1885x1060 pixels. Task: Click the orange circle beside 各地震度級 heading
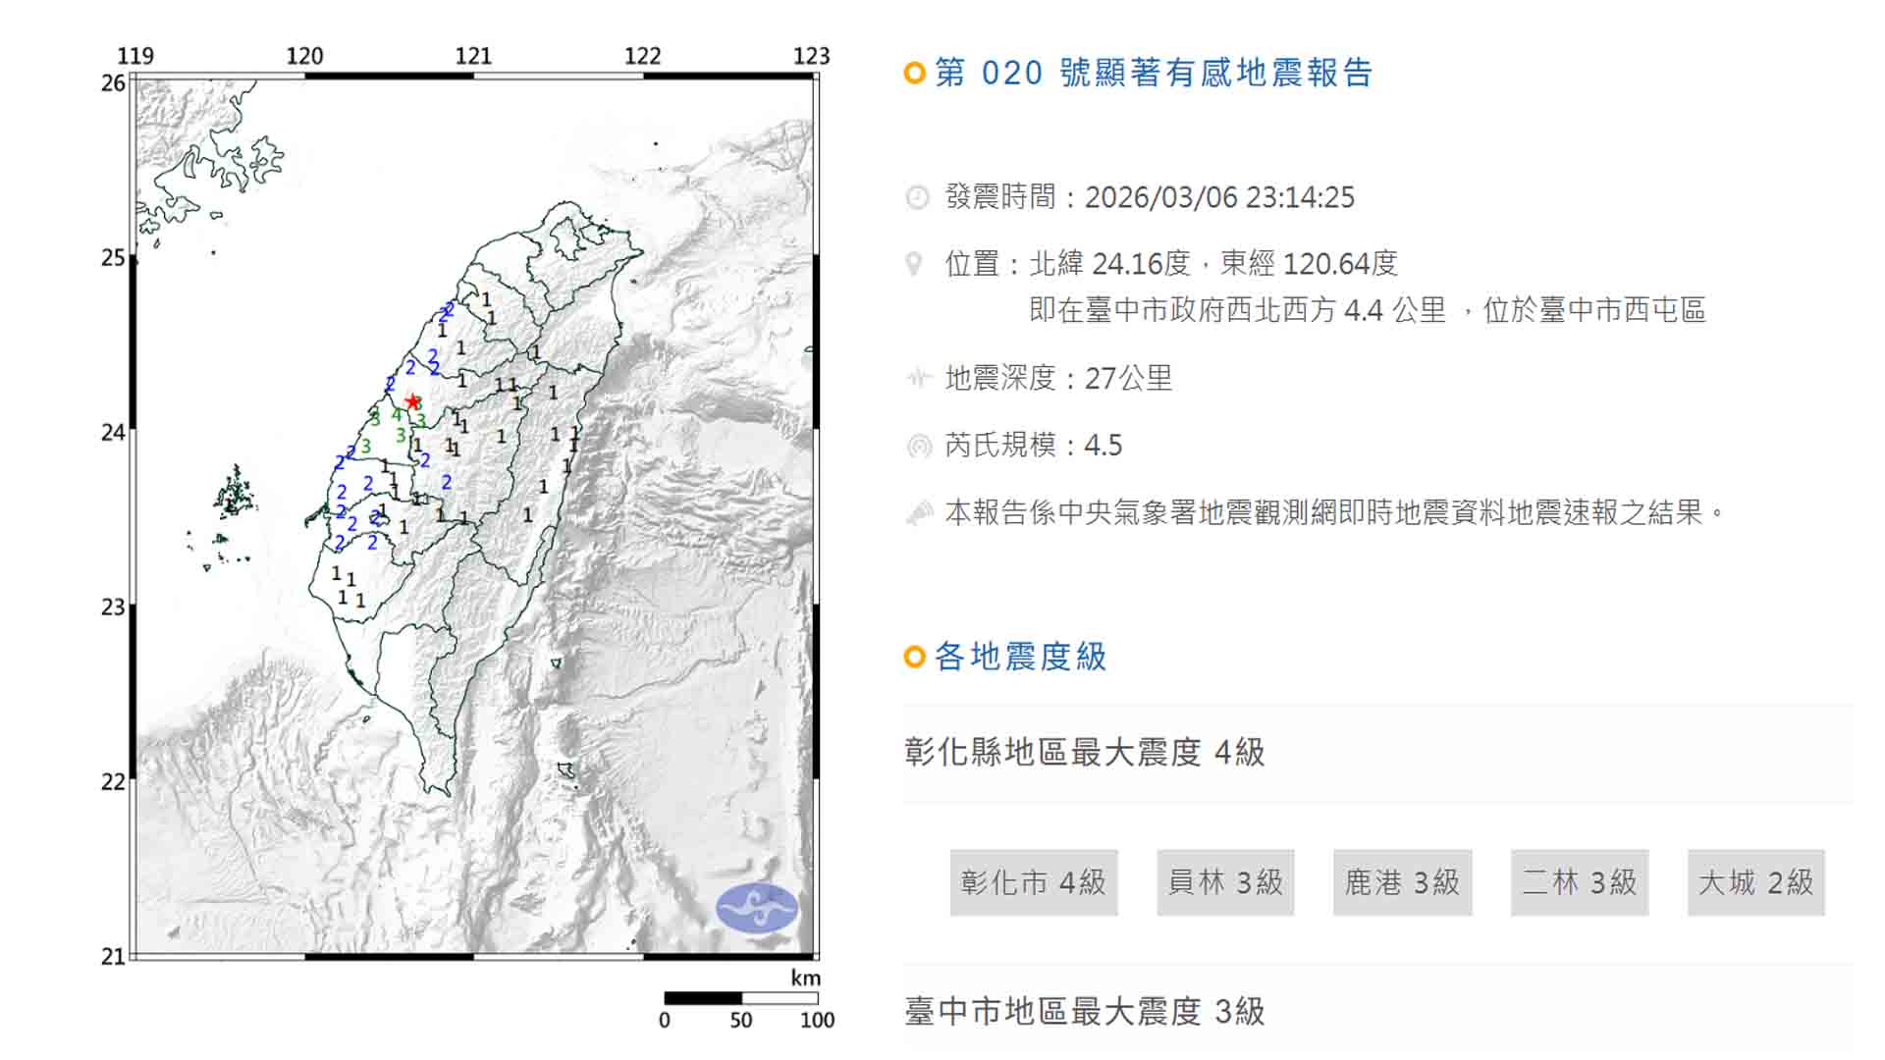click(914, 657)
